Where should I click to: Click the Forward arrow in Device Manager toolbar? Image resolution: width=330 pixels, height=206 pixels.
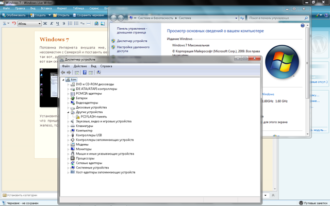pos(69,73)
